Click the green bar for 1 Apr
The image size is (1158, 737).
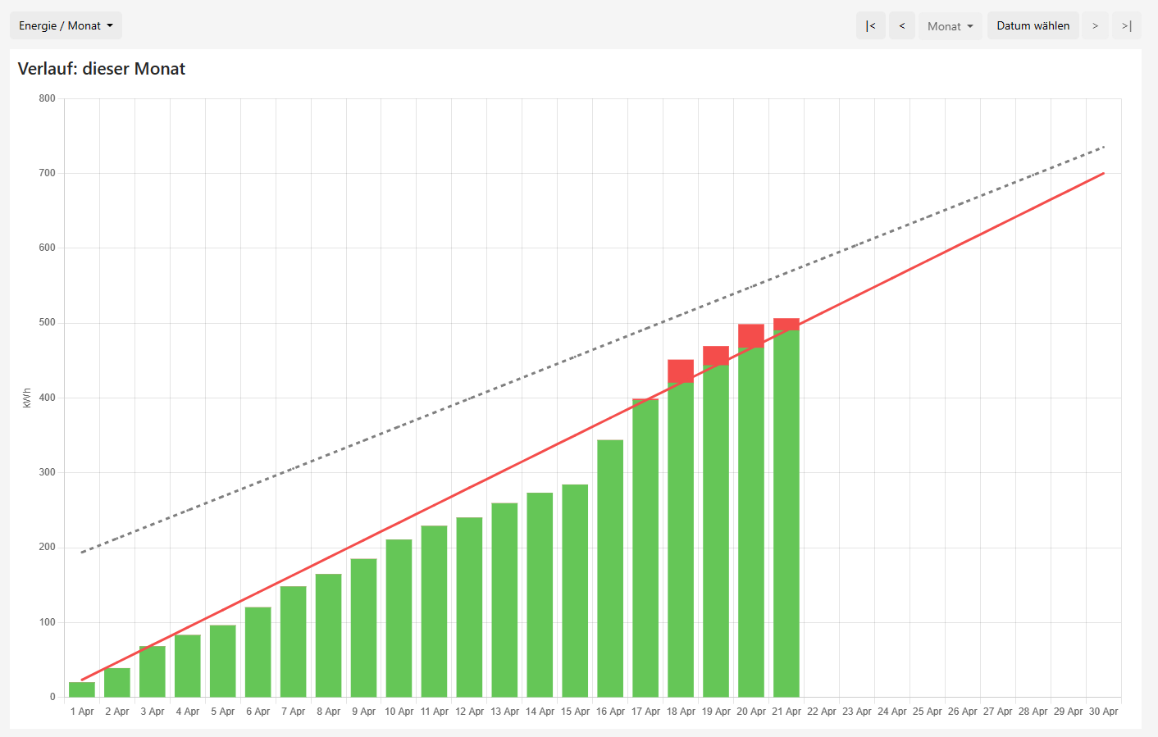(x=82, y=689)
